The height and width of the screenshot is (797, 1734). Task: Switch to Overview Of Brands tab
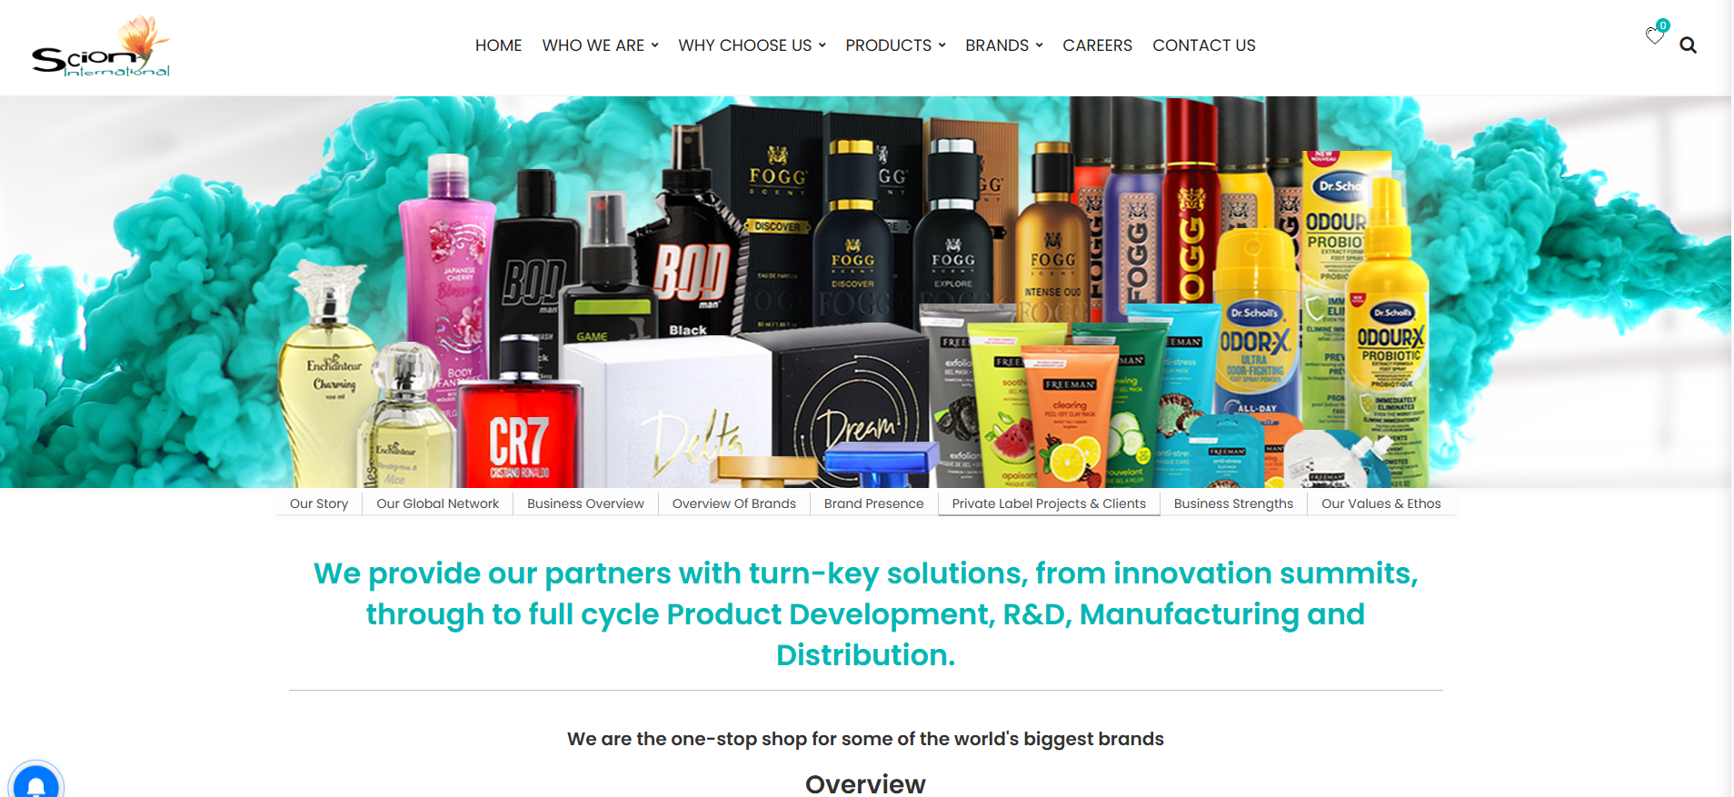pos(734,503)
